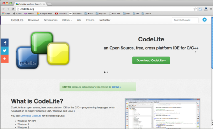Open more sharing options plus button

[x=5, y=59]
